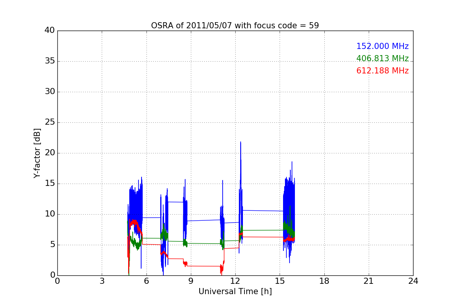Click the x-axis tick label 6

(146, 281)
